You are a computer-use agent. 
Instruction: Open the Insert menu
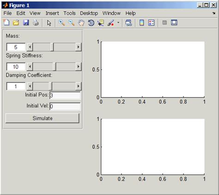click(52, 13)
